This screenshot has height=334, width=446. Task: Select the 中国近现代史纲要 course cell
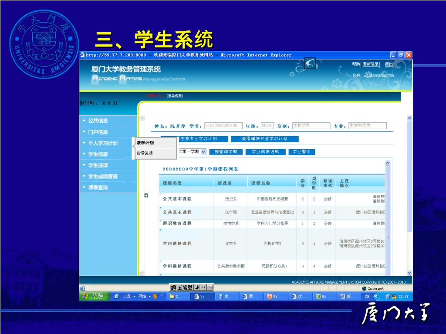pos(272,199)
